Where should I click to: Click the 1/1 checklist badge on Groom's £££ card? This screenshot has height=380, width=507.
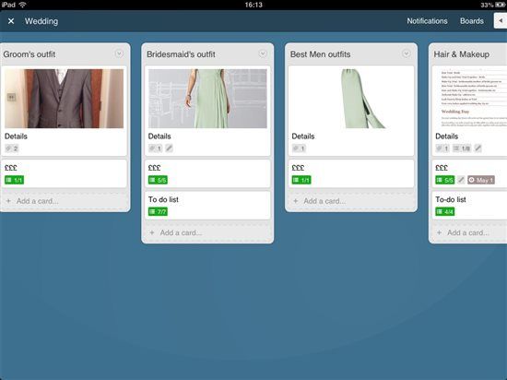coord(14,180)
